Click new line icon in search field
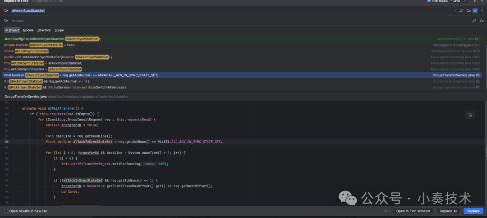Viewport: 487px width, 218px height. [x=461, y=10]
